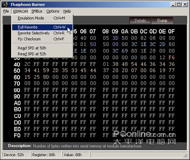
Task: Click row offset label C0
Action: pos(17,116)
